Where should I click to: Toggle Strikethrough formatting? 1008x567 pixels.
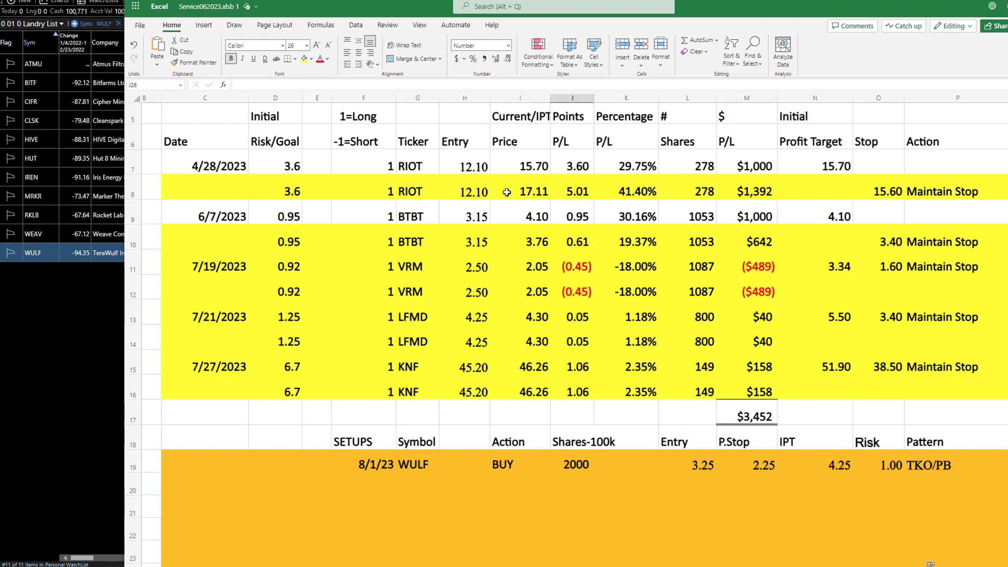point(276,58)
